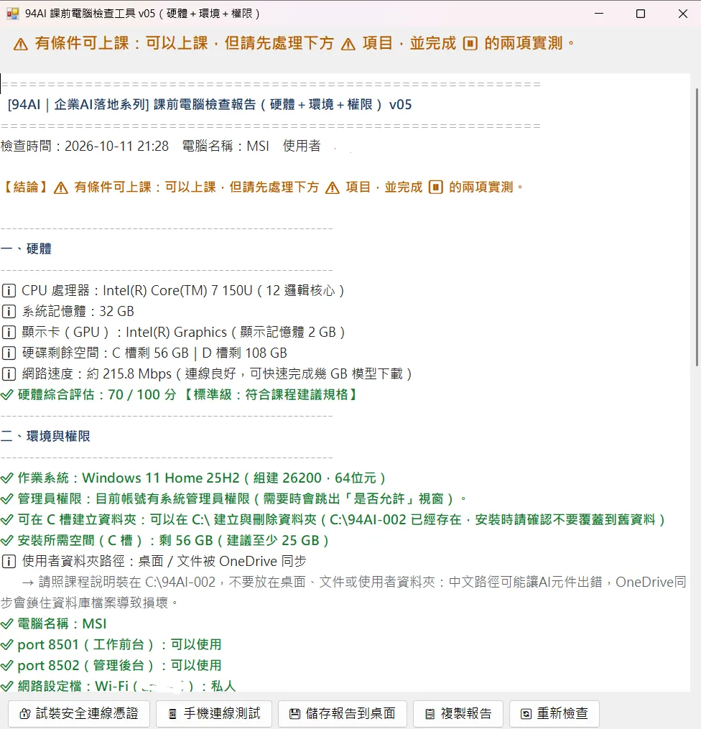
Task: Click the 70 / 100 分 hardware score
Action: pos(142,395)
